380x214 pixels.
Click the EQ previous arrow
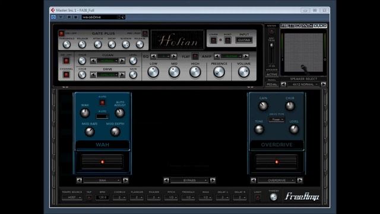[153, 56]
